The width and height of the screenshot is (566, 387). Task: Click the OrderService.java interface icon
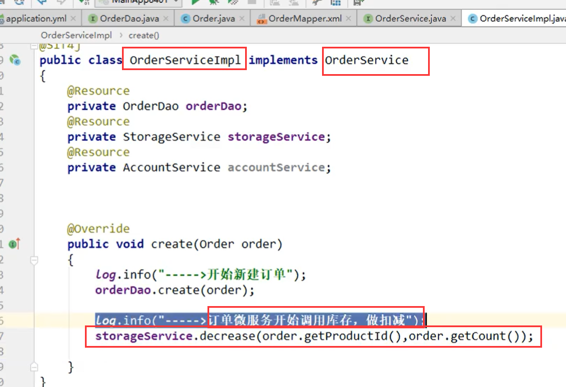[368, 19]
